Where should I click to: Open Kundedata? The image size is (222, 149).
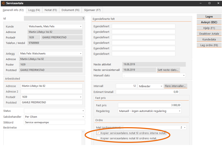tap(209, 39)
